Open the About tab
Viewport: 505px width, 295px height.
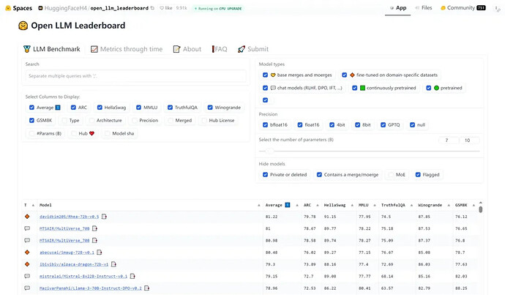[187, 49]
